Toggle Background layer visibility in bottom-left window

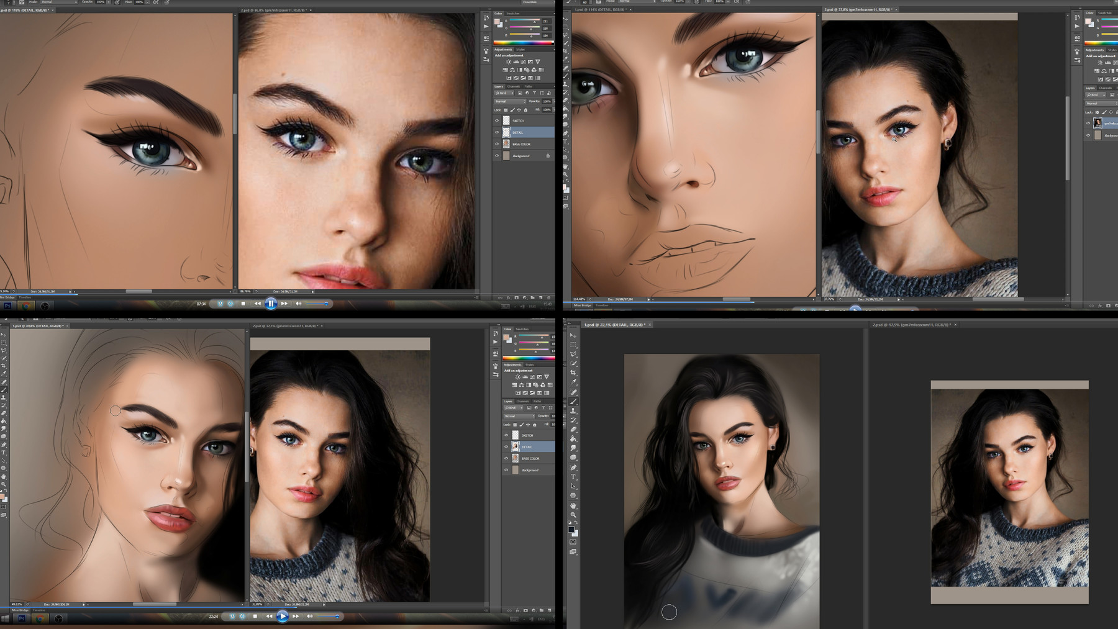tap(506, 471)
